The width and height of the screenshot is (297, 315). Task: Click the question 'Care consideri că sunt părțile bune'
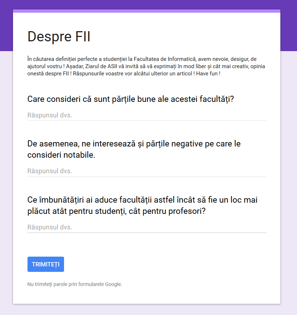[131, 99]
